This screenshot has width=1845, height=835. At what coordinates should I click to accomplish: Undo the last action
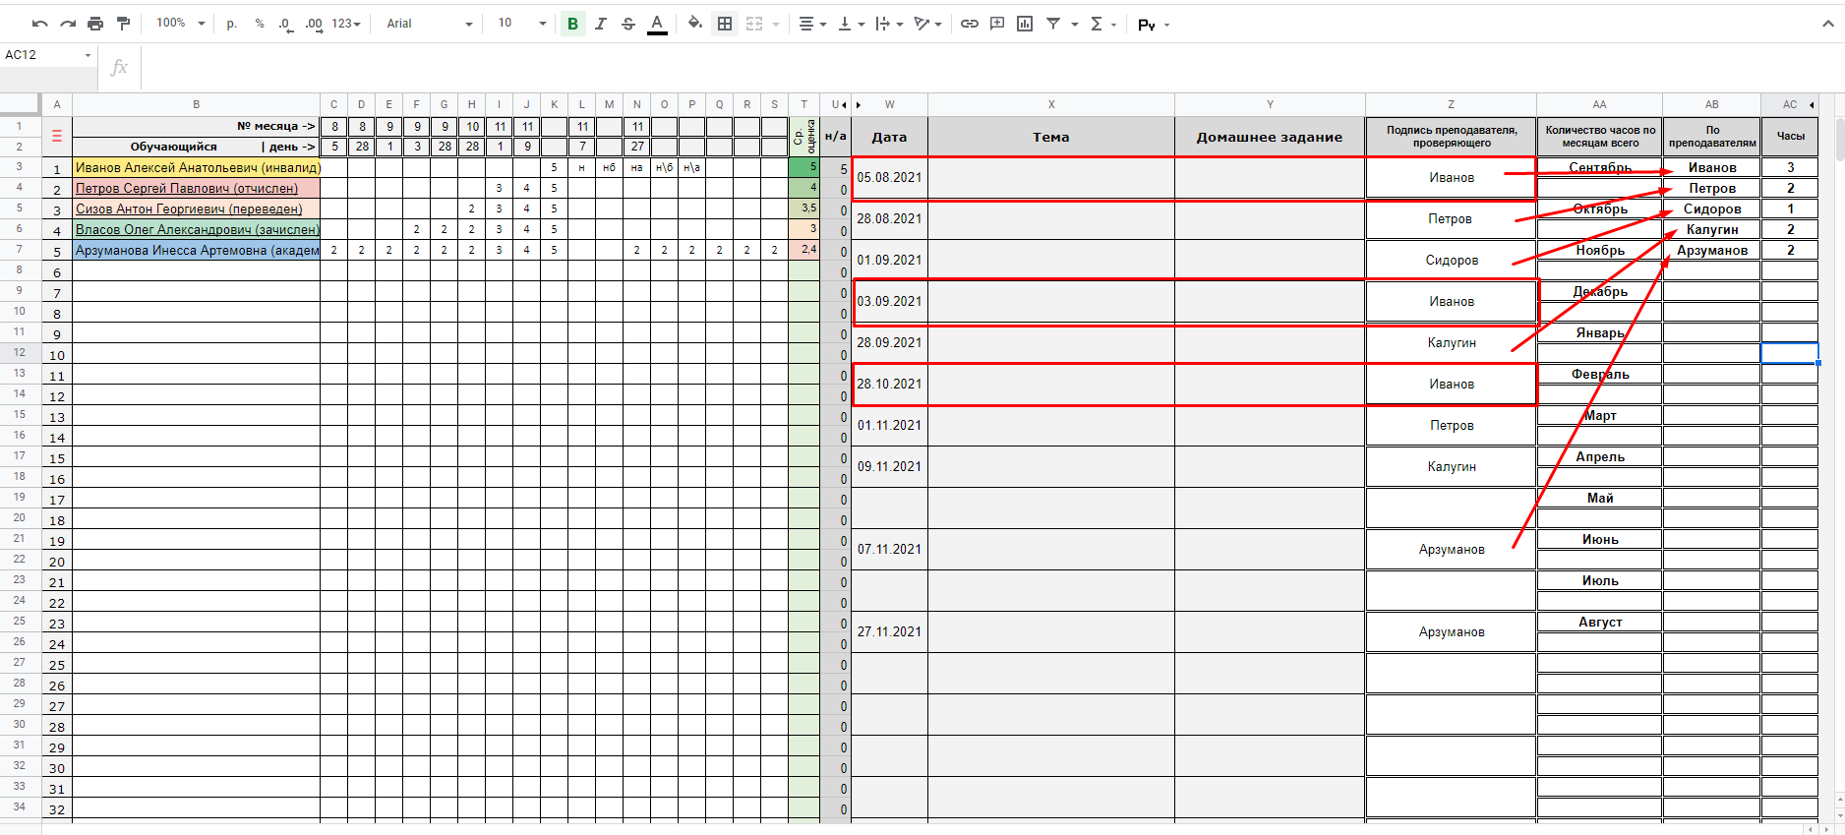[40, 24]
